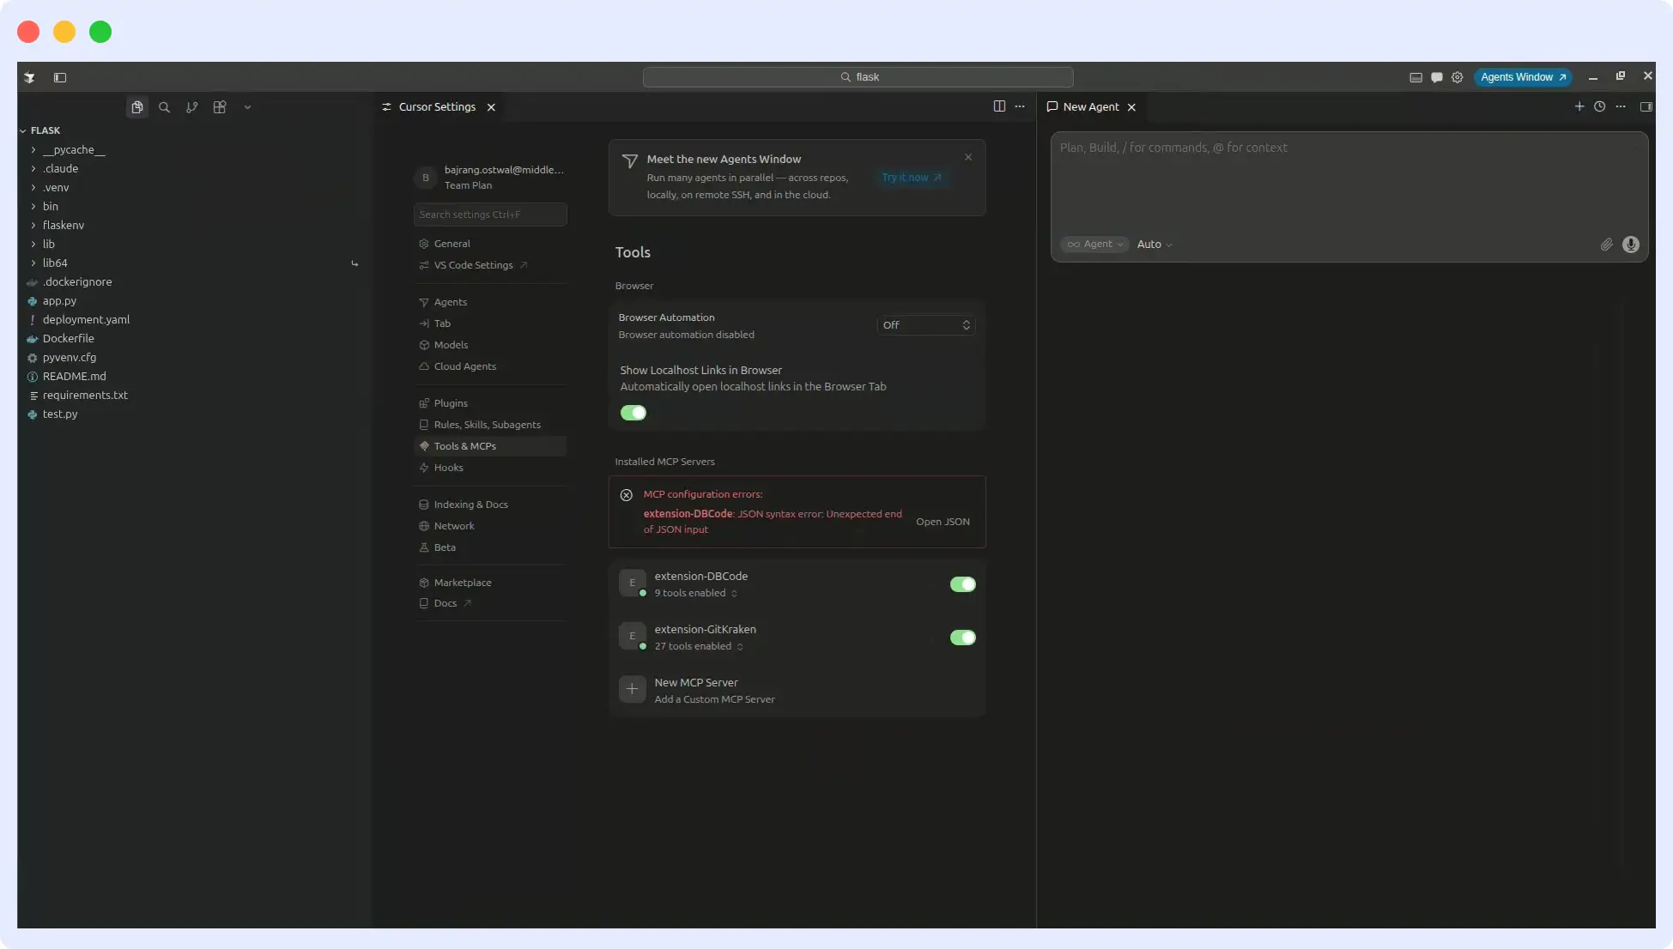Click the Try it now link
This screenshot has width=1673, height=949.
pyautogui.click(x=912, y=178)
